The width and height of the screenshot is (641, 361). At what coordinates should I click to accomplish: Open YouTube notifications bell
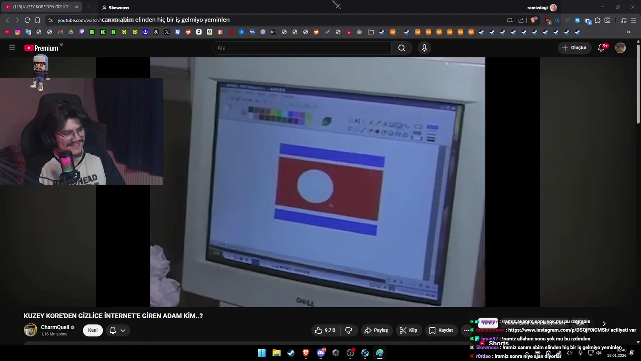[602, 48]
